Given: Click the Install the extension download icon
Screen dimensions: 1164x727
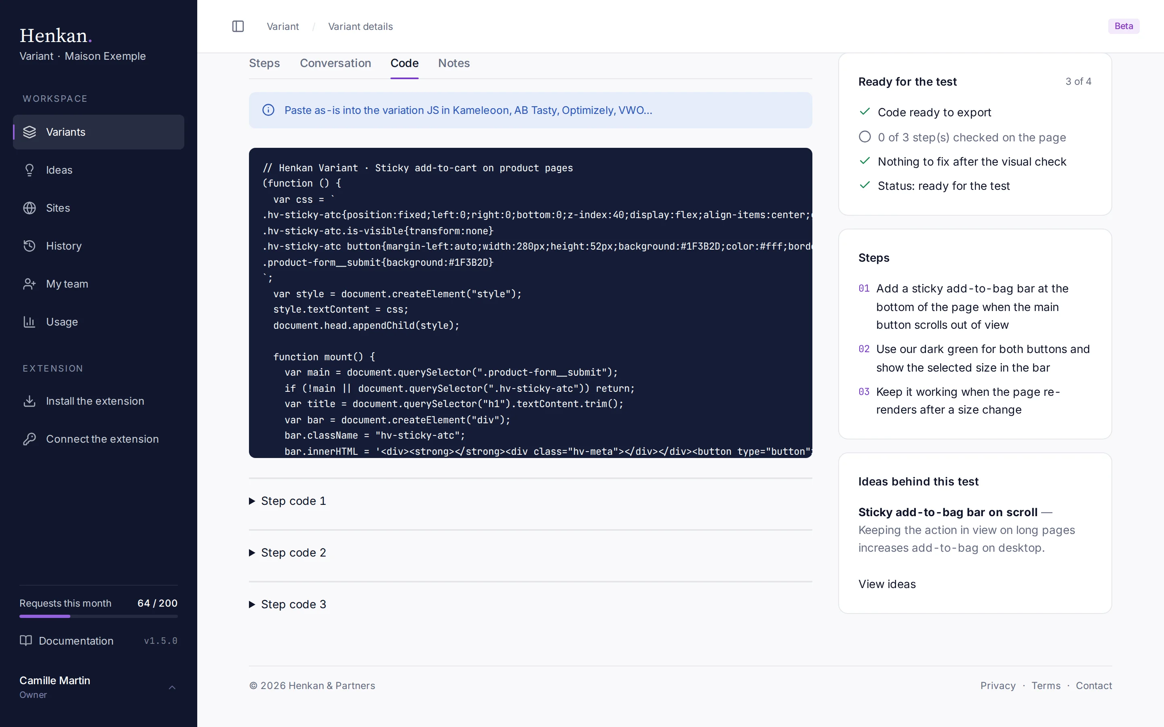Looking at the screenshot, I should pyautogui.click(x=30, y=401).
